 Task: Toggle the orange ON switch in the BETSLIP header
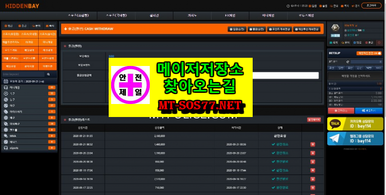click(369, 53)
